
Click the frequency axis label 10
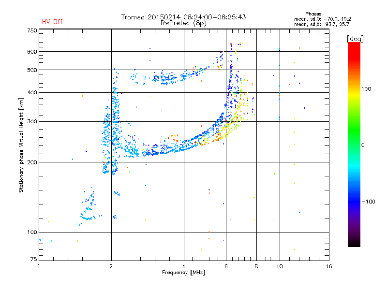tap(280, 266)
